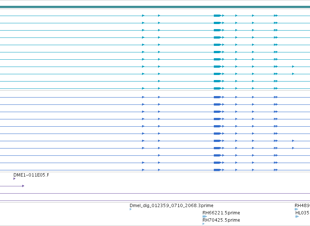The image size is (310, 226).
Task: Select the DME1-011E05.F feature label
Action: 31,175
